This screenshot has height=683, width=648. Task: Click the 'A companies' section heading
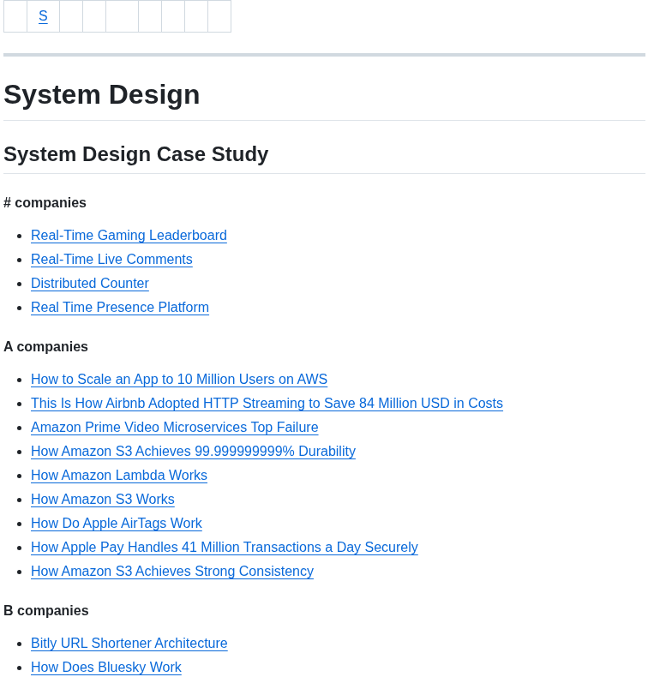click(x=45, y=346)
